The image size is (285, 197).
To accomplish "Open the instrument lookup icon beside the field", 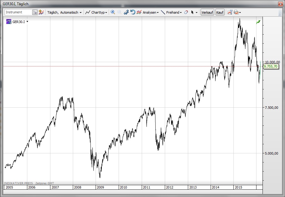I will click(35, 12).
